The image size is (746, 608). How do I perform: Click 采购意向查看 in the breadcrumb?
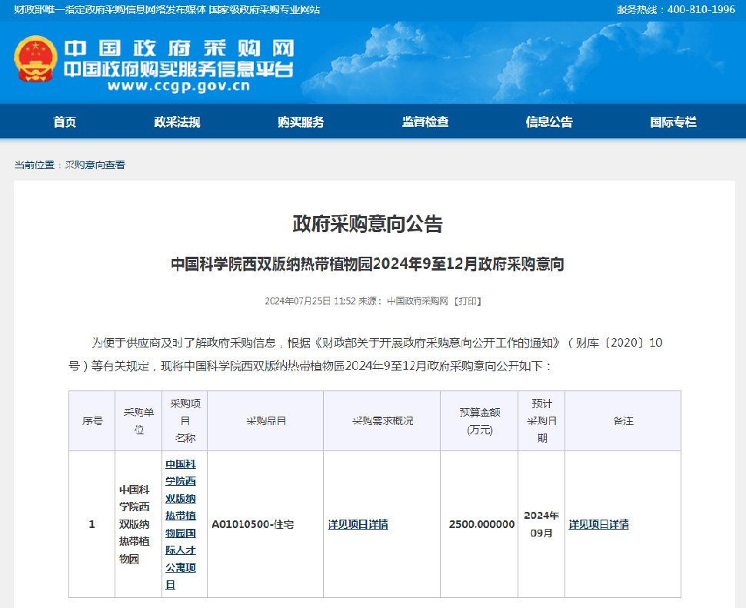(x=95, y=165)
